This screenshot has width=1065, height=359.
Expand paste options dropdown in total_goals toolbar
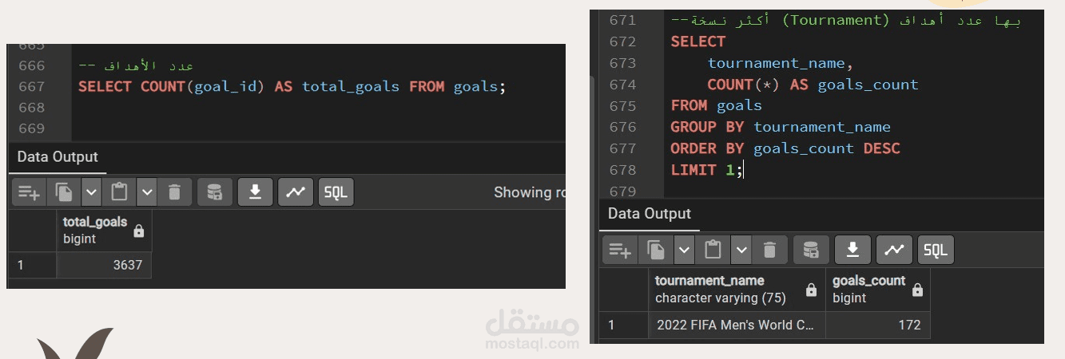coord(147,192)
